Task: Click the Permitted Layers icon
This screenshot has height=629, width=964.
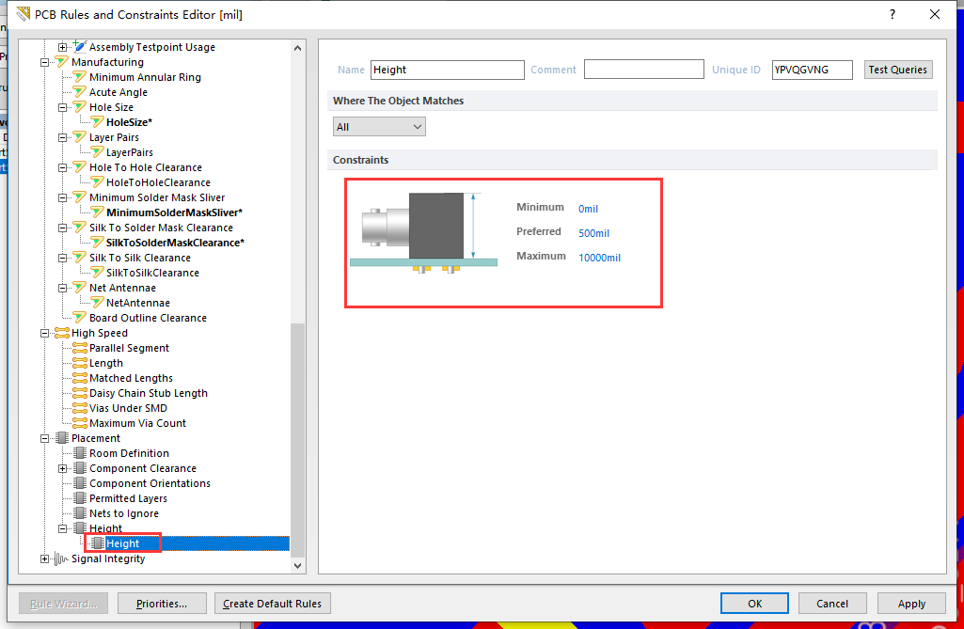Action: pyautogui.click(x=79, y=498)
